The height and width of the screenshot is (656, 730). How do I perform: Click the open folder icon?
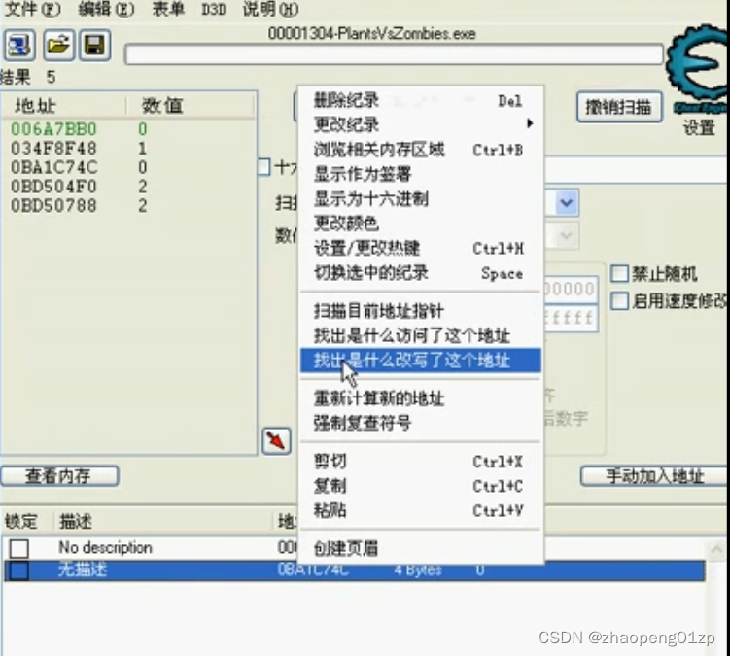pos(58,46)
